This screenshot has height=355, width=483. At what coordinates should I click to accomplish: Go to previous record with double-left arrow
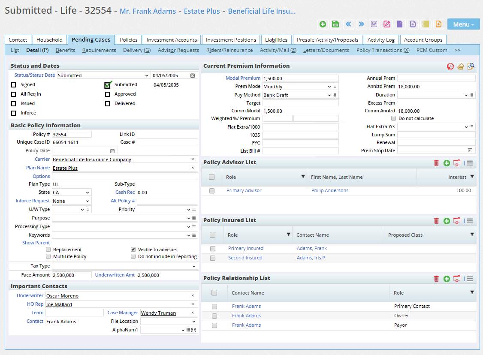(x=348, y=24)
